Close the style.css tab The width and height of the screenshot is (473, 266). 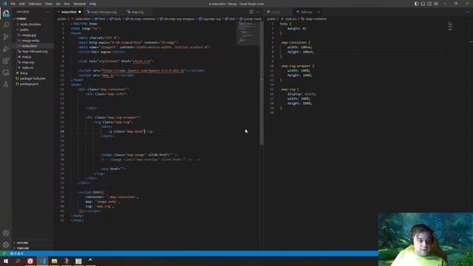(x=319, y=12)
